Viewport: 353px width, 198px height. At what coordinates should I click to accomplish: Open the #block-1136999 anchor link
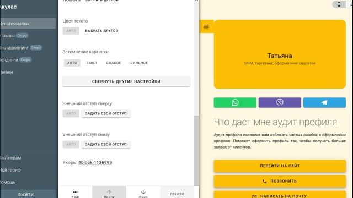pos(95,163)
